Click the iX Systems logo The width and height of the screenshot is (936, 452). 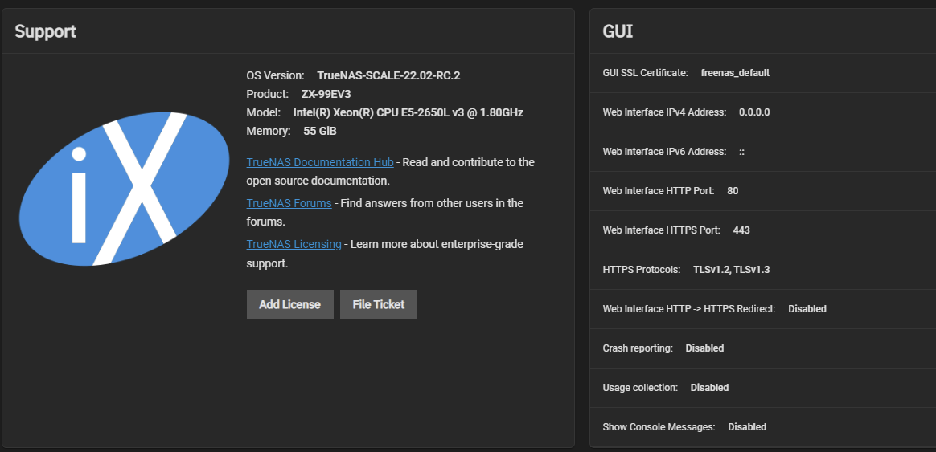[124, 189]
